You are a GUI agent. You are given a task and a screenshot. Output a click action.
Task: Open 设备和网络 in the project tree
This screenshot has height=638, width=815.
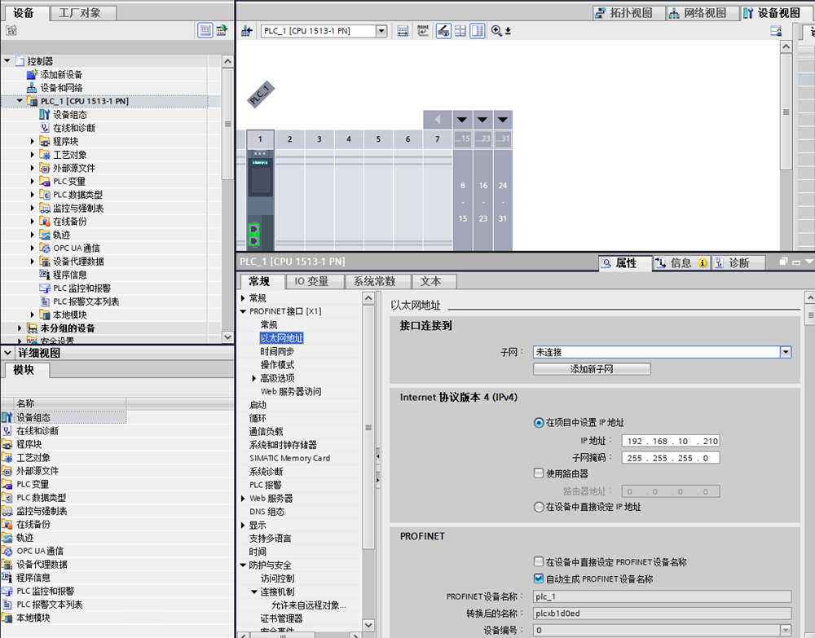(x=61, y=88)
